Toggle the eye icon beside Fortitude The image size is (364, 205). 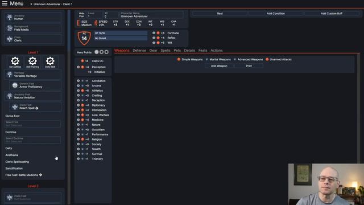[154, 33]
